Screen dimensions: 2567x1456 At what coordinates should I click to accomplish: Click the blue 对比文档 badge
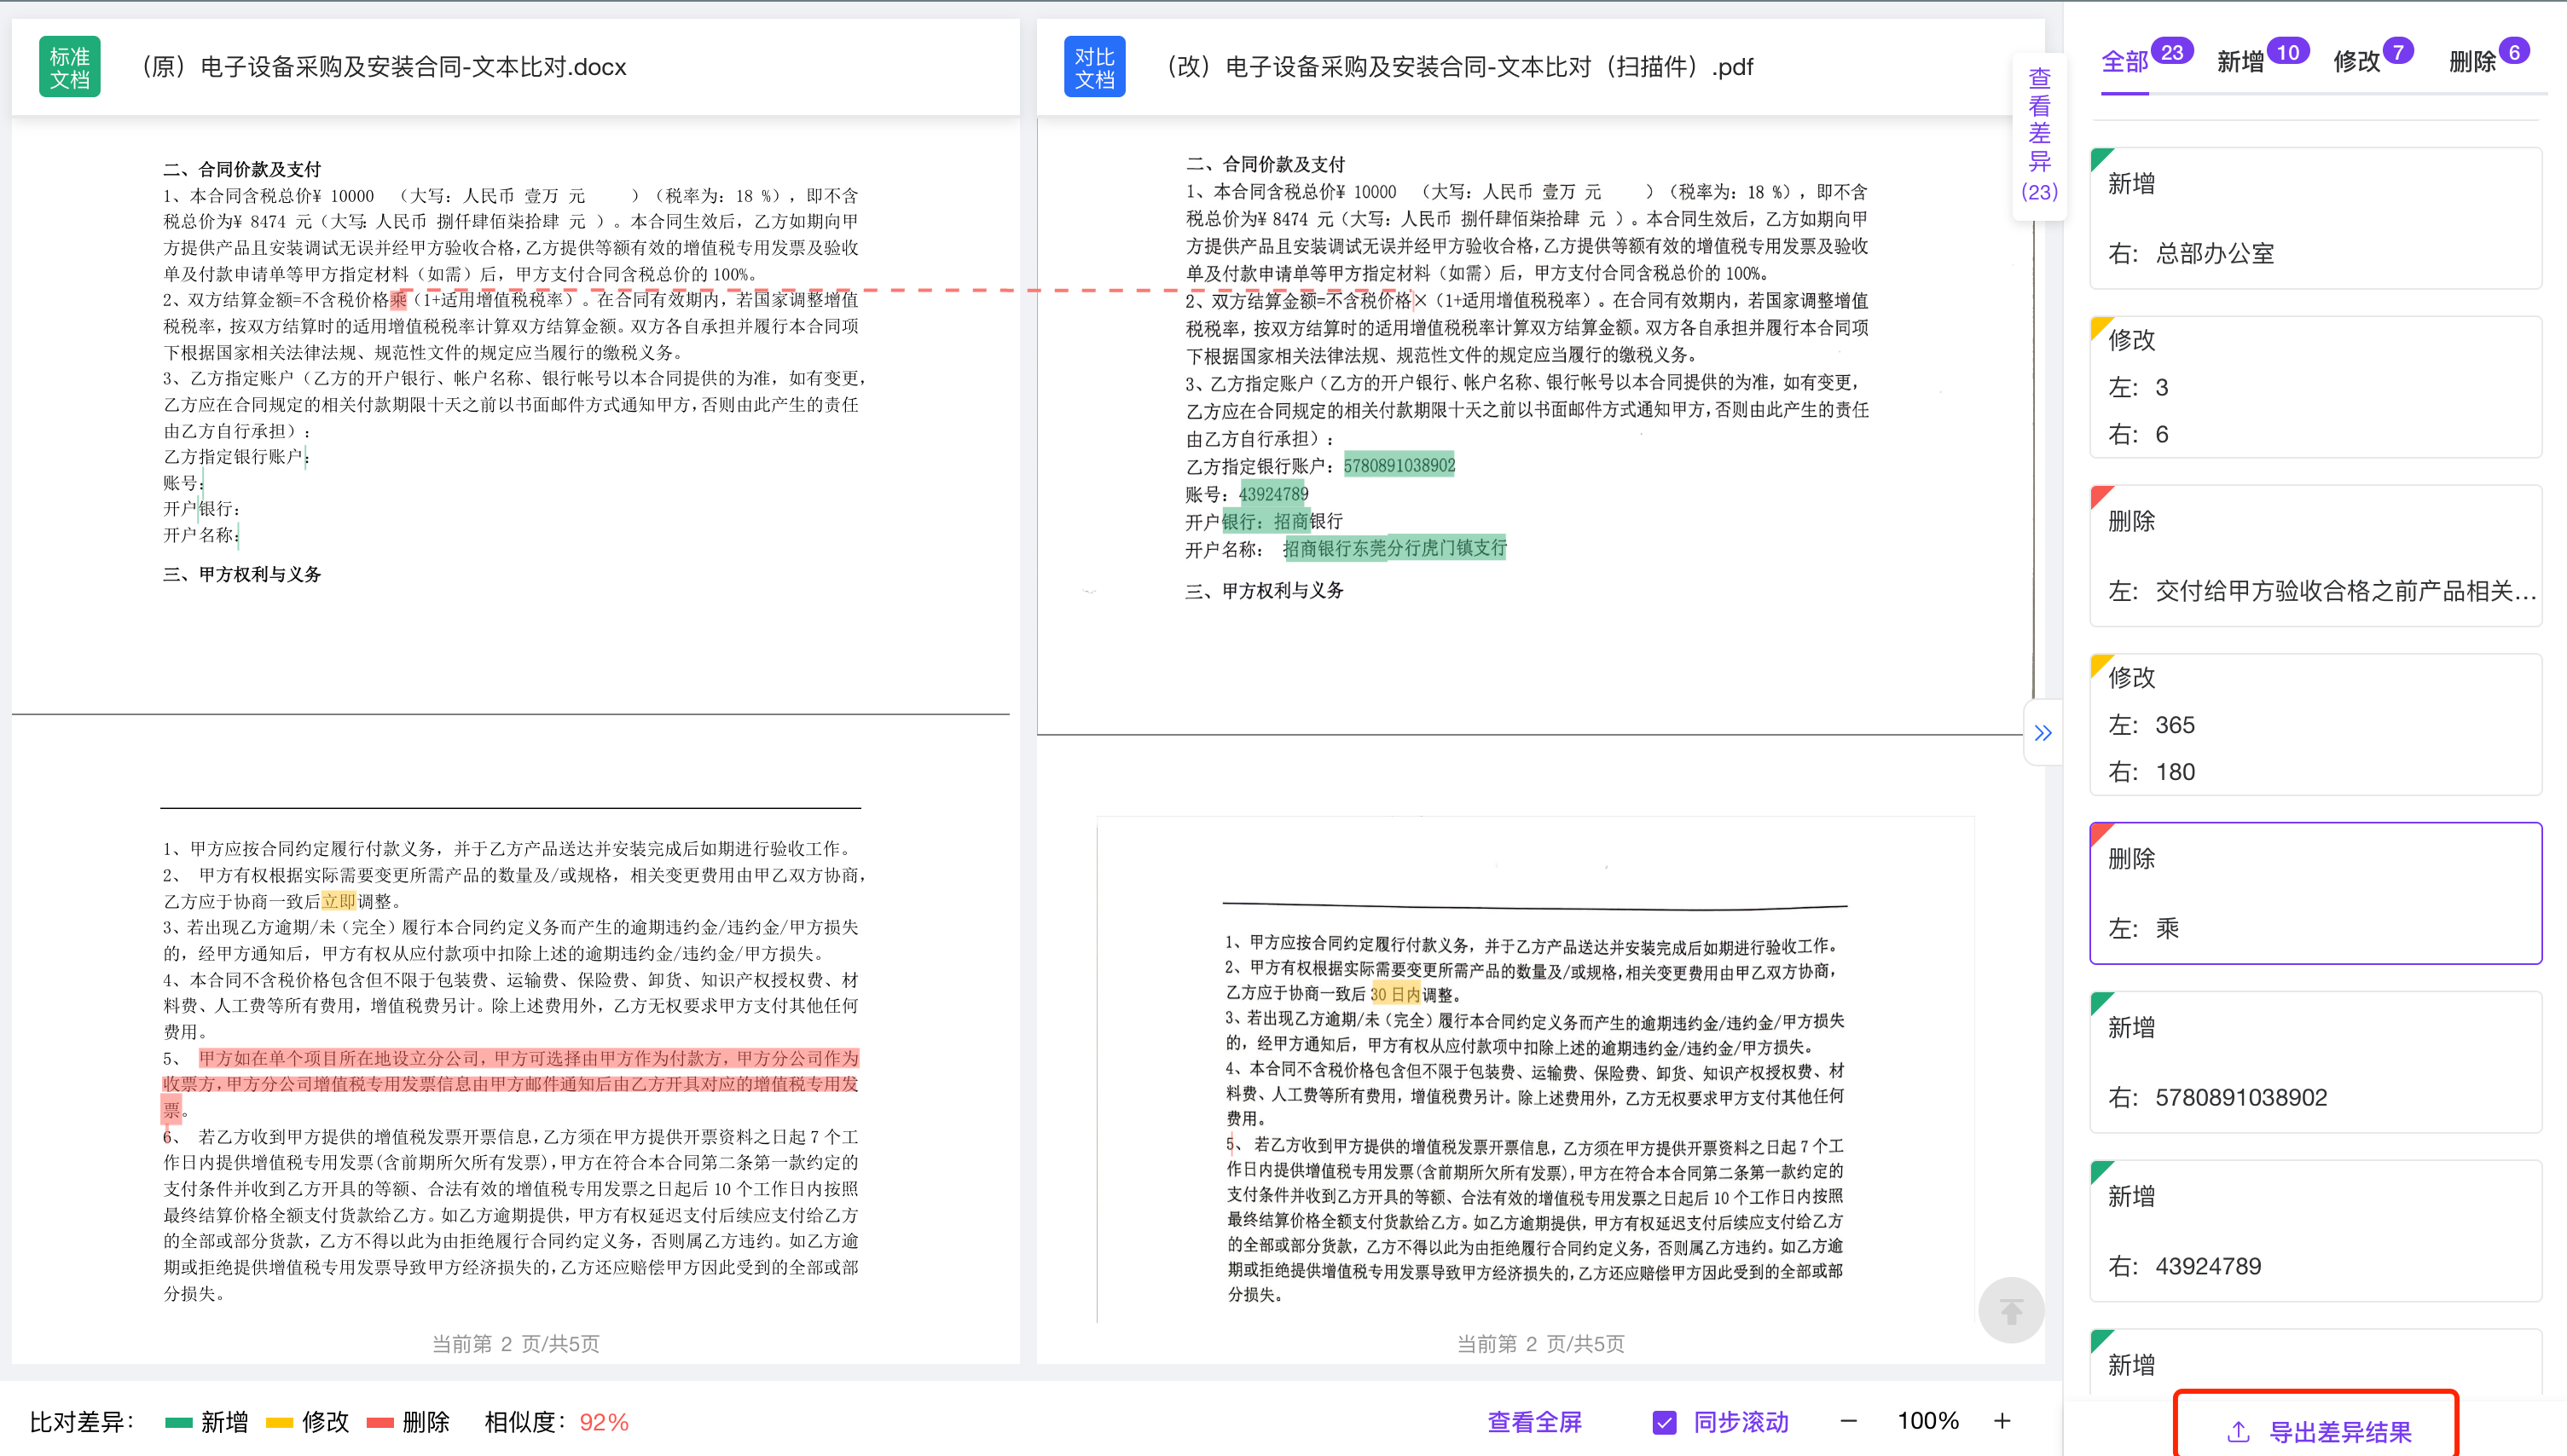[x=1093, y=67]
